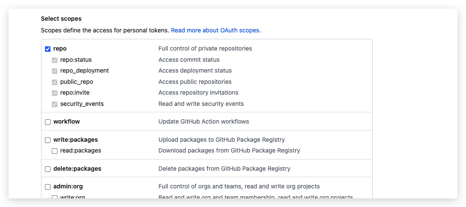Image resolution: width=466 pixels, height=207 pixels.
Task: Click the repo_deployment checkbox
Action: 55,71
